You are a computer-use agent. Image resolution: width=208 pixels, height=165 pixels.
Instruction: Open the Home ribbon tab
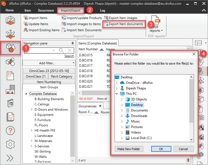click(10, 10)
